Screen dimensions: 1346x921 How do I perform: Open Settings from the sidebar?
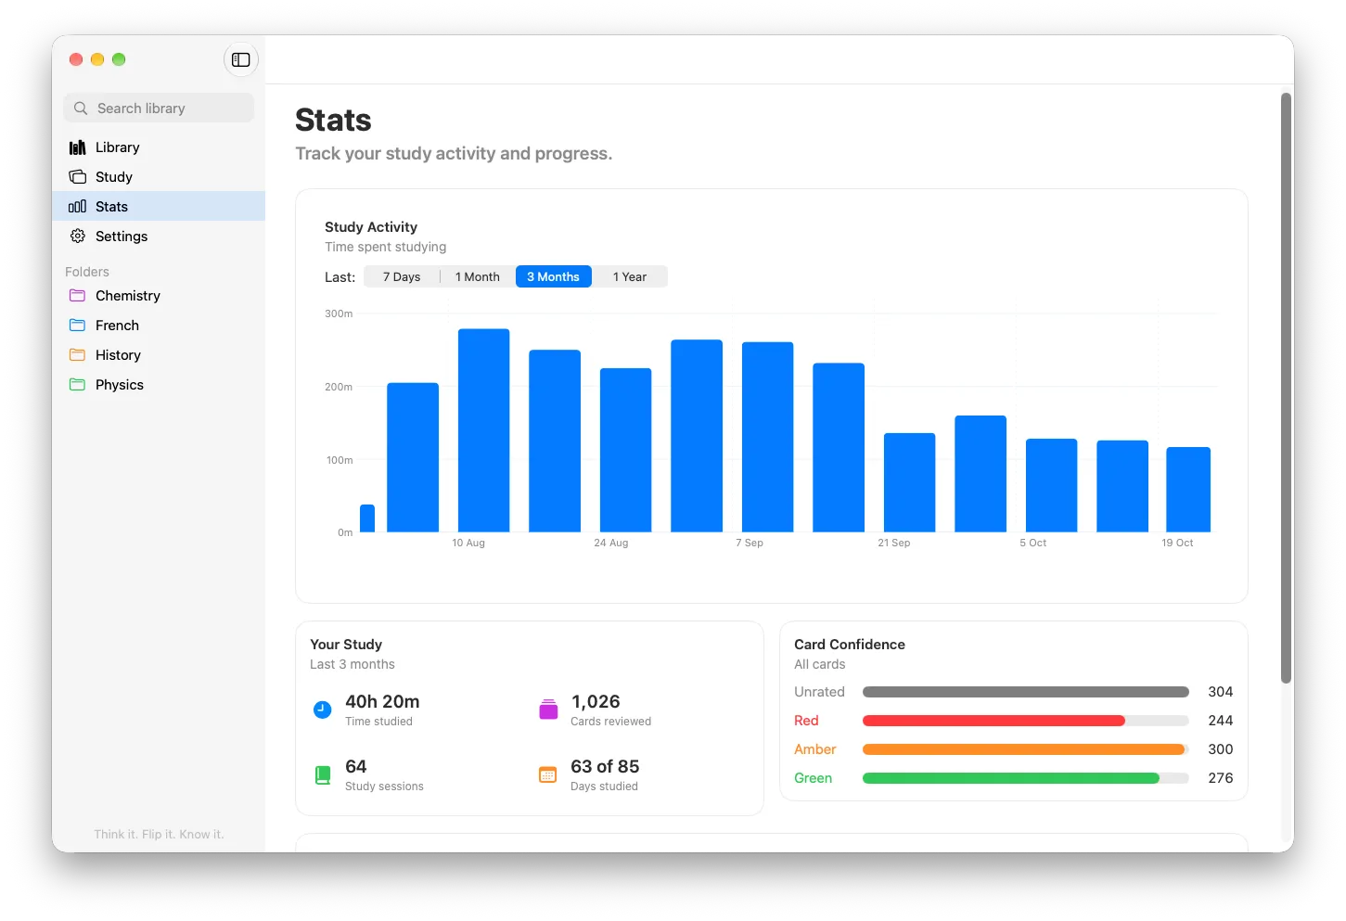159,237
